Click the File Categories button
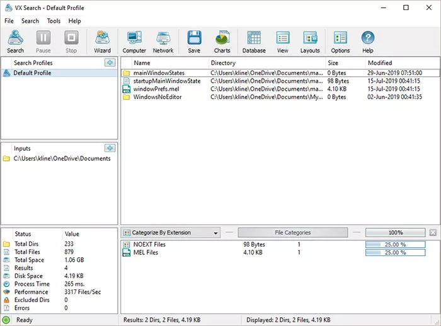Image resolution: width=441 pixels, height=326 pixels. tap(293, 233)
